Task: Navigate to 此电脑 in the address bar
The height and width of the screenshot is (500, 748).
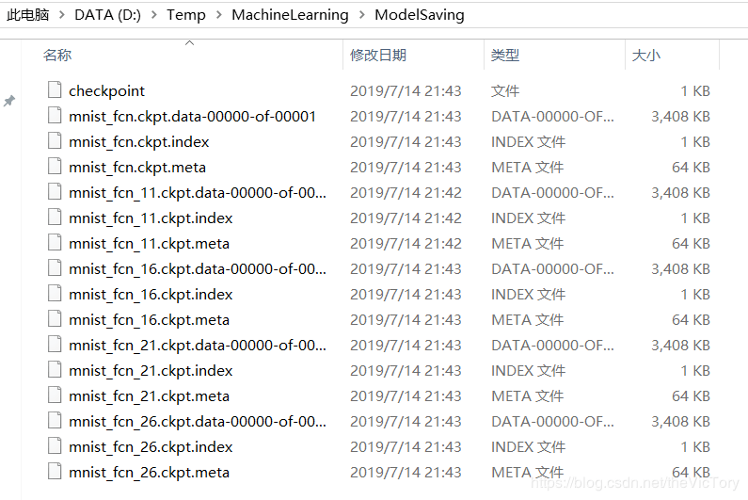Action: point(27,15)
